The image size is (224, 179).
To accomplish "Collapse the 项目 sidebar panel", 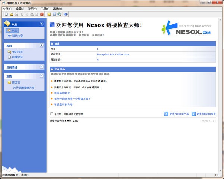I will 41,45.
